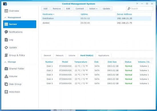Open the Disk Group icon
157x111 pixels.
[6, 84]
